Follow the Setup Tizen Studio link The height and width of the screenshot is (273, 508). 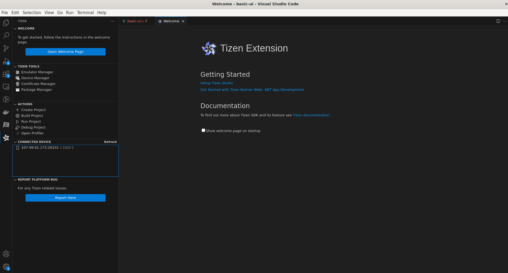216,83
